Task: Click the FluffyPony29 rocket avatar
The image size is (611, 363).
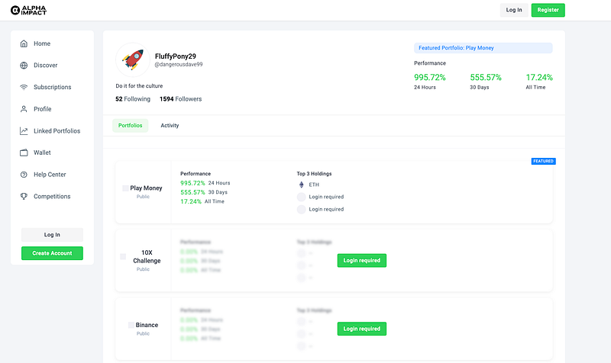Action: (132, 60)
